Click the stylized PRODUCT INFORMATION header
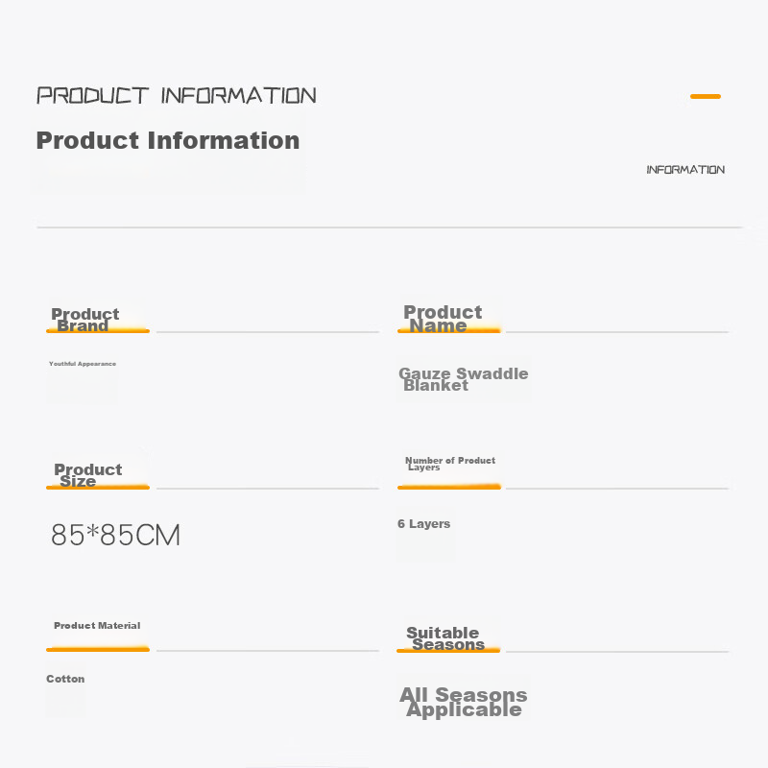 [177, 95]
